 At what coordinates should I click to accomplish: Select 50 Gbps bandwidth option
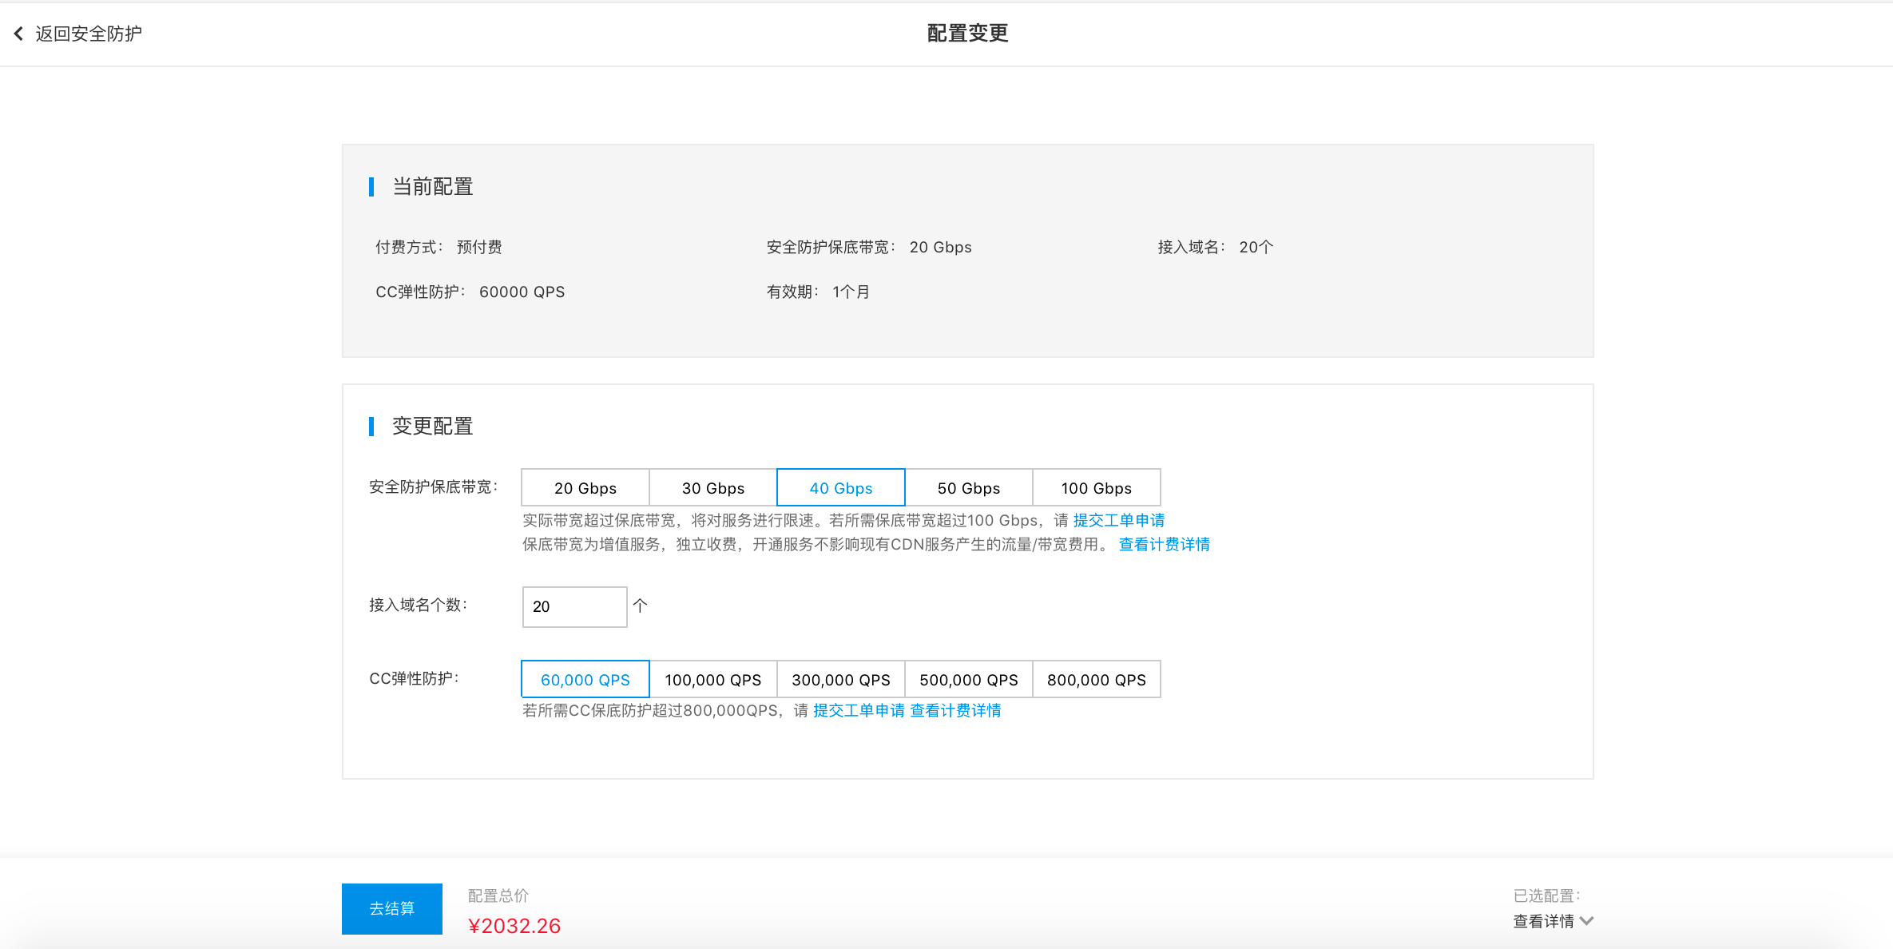(969, 488)
